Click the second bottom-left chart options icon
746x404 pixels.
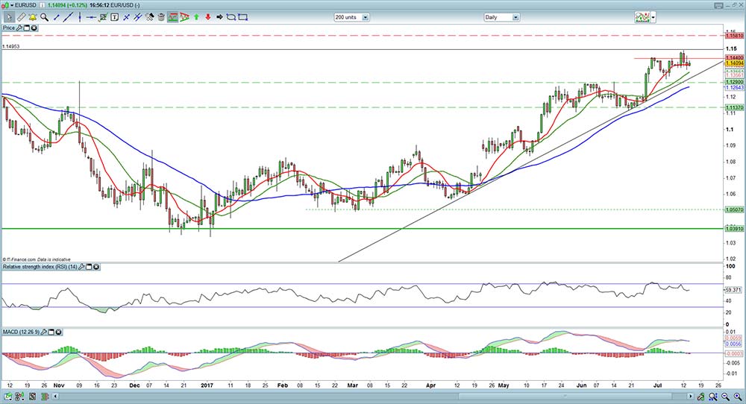[x=20, y=396]
